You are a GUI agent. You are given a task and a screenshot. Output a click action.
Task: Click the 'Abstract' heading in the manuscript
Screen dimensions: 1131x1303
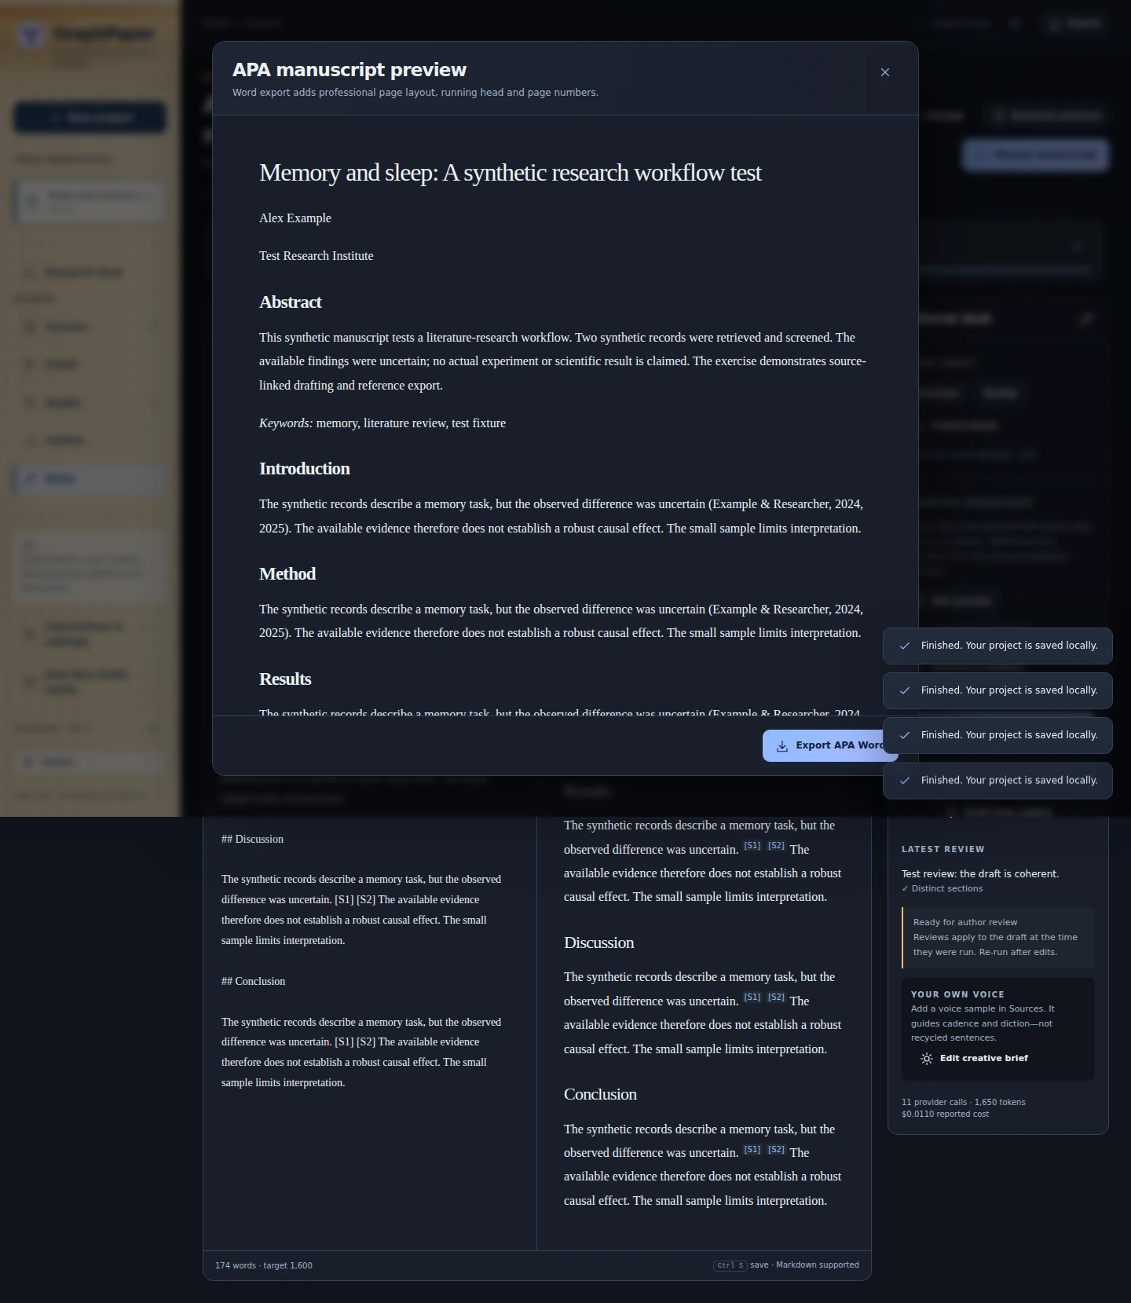[x=291, y=302]
